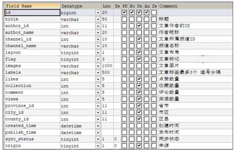
Task: Click the comment 发布时间 cell
Action: click(x=169, y=132)
